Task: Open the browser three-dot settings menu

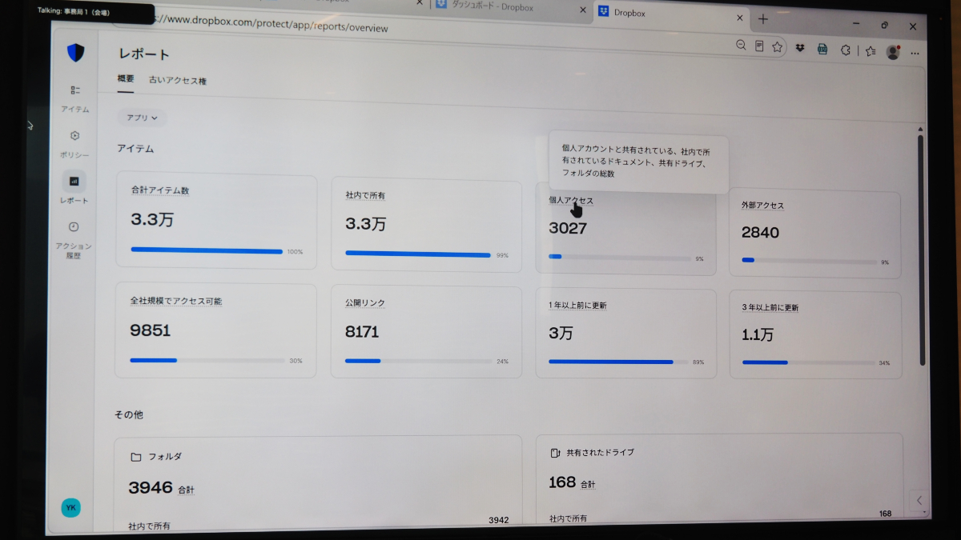Action: pyautogui.click(x=915, y=54)
